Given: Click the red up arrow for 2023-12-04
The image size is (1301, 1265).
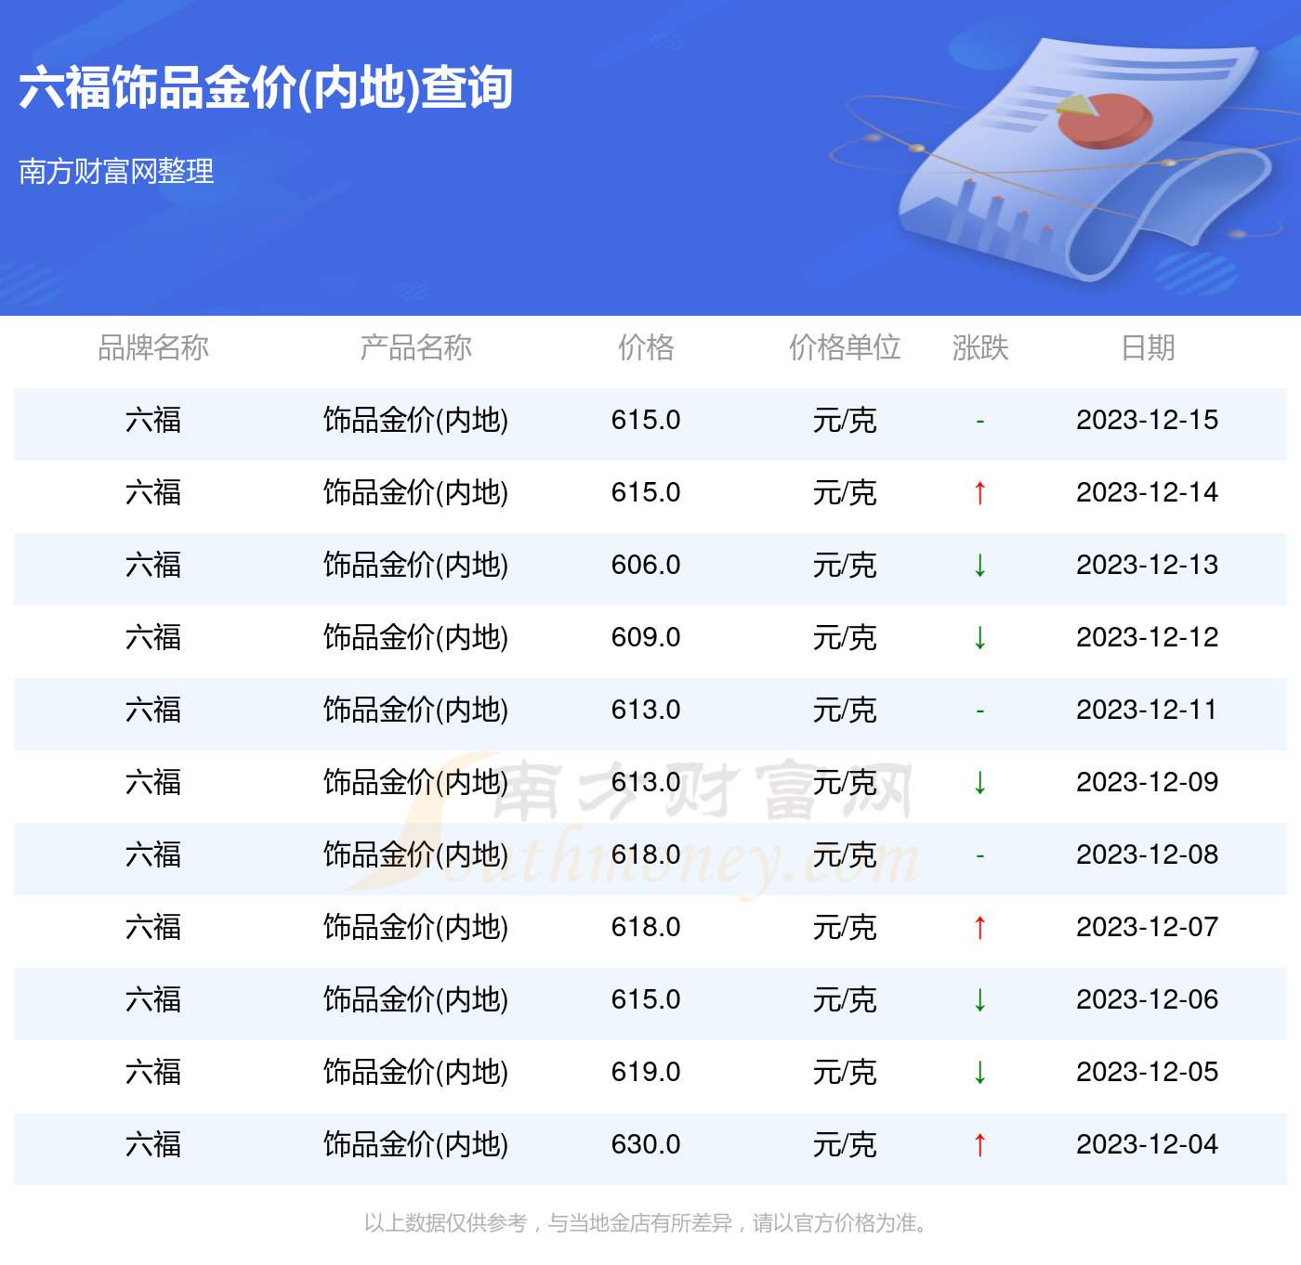Looking at the screenshot, I should (980, 1144).
